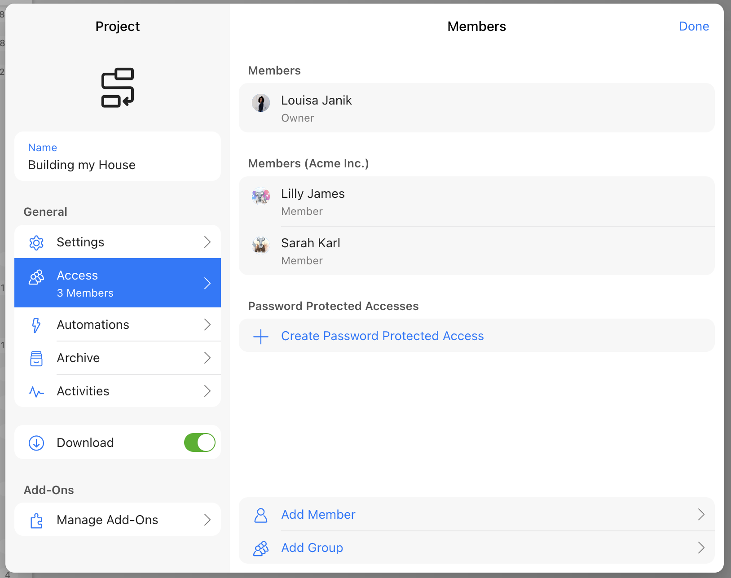Click the project workflow icon at top

click(x=118, y=88)
